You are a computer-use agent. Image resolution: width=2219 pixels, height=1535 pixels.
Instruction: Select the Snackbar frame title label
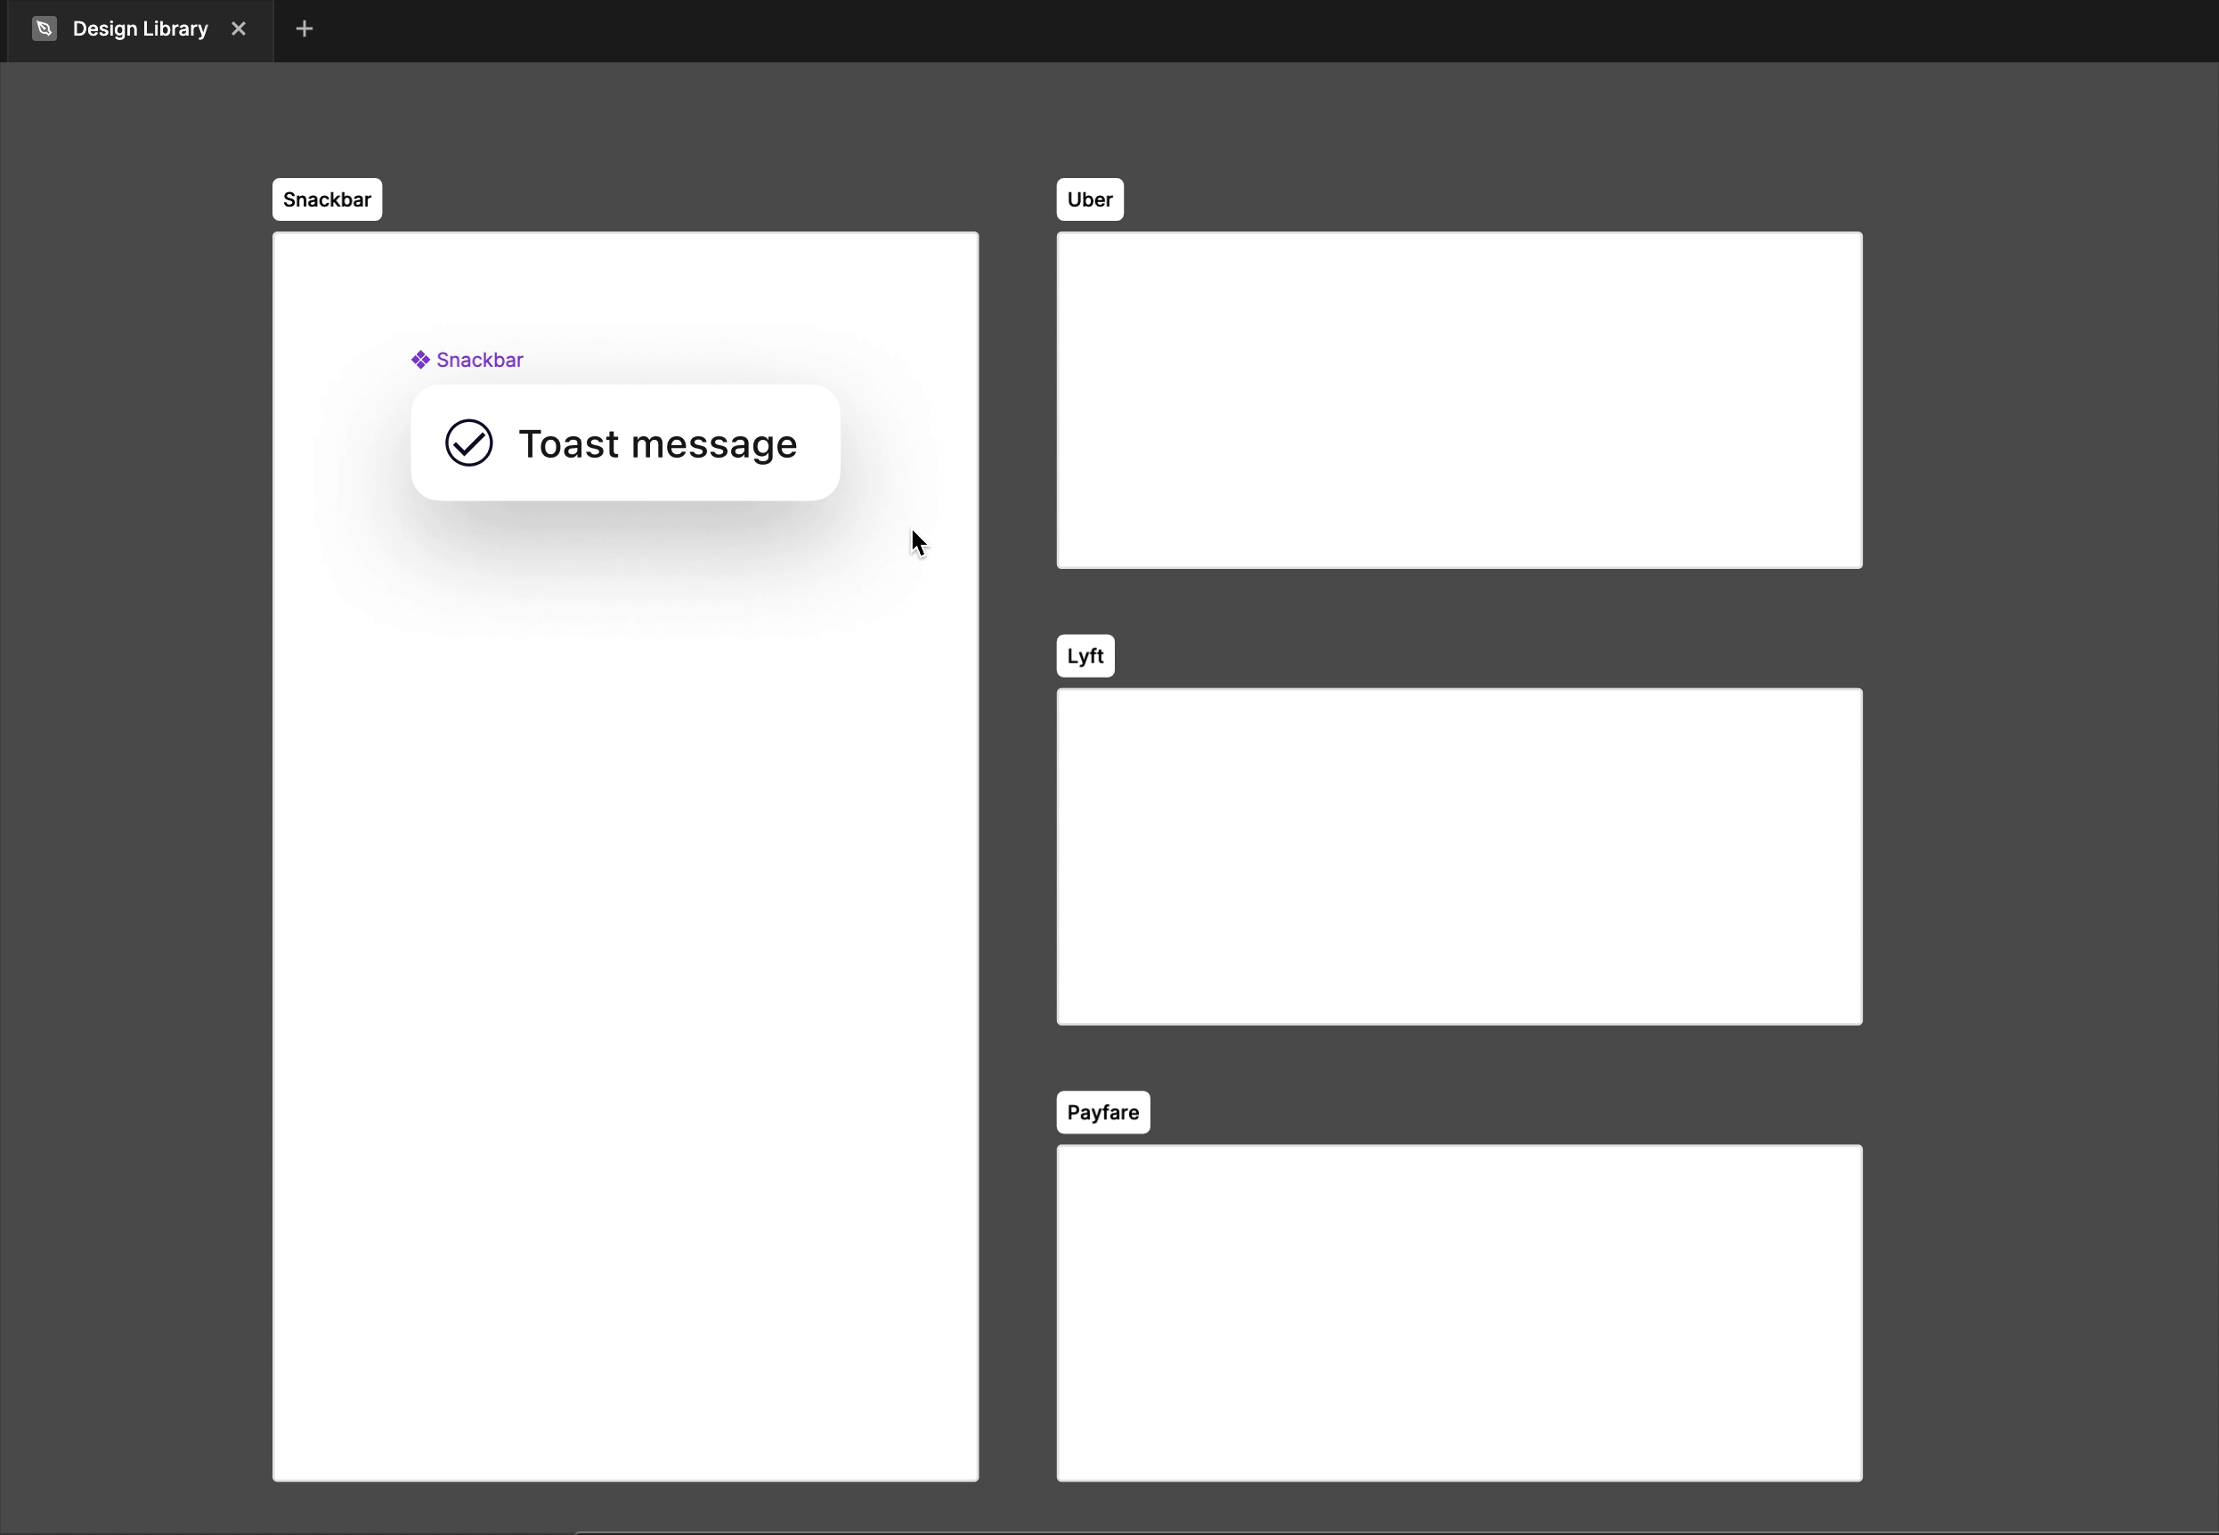(327, 200)
